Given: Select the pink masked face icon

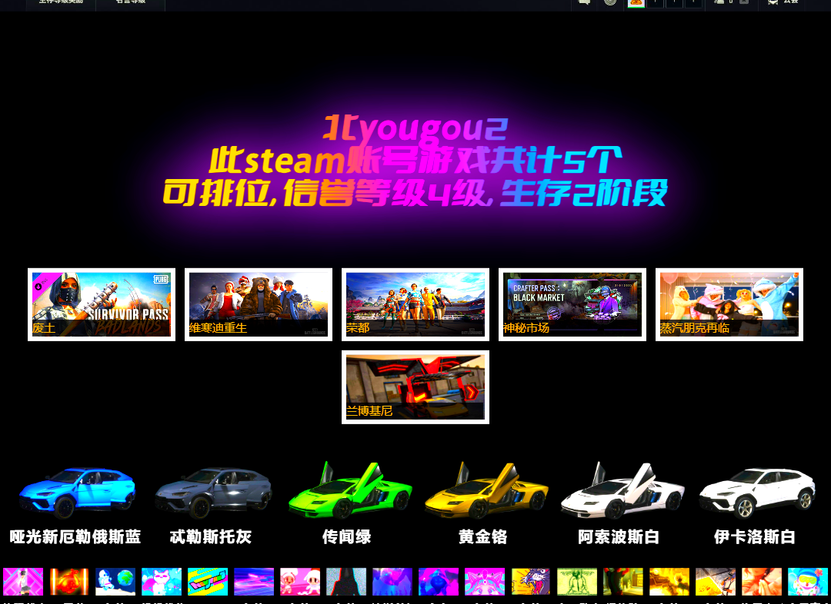Looking at the screenshot, I should (x=485, y=582).
